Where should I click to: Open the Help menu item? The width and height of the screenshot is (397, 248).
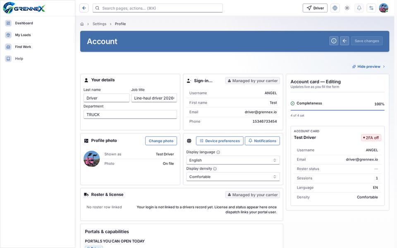[19, 59]
